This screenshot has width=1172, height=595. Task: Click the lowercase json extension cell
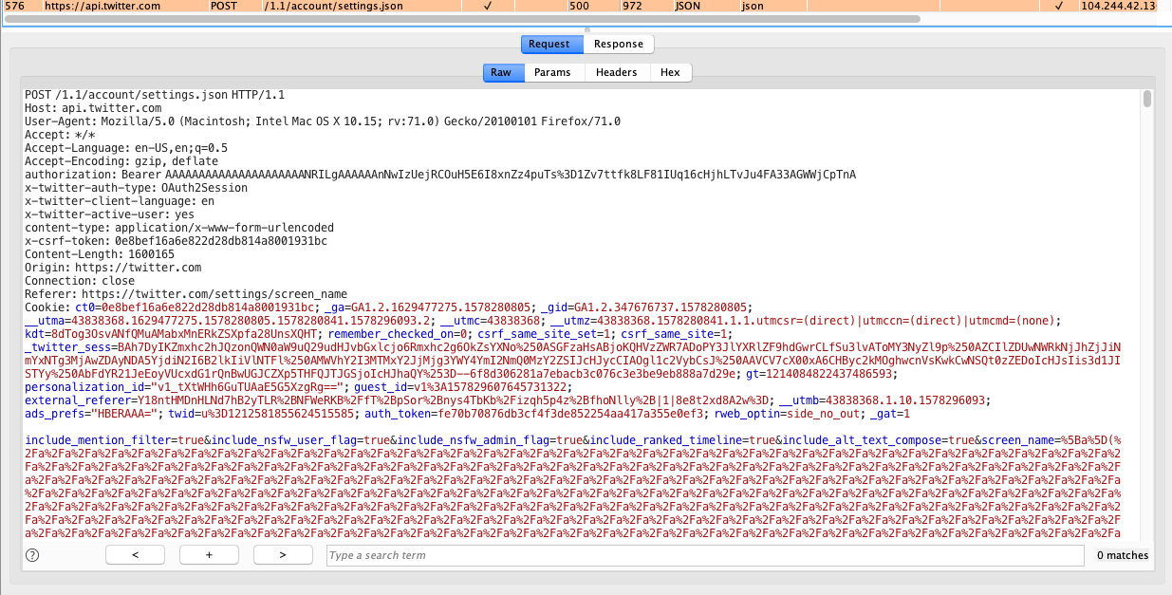(752, 6)
